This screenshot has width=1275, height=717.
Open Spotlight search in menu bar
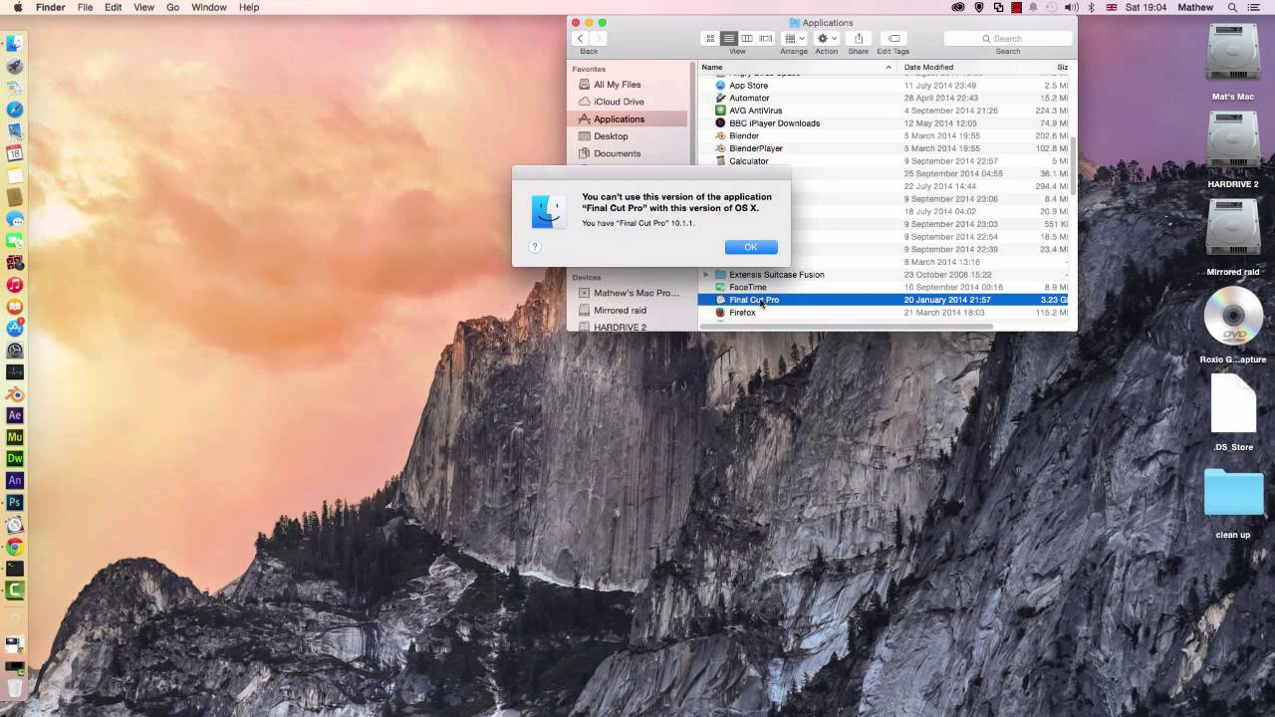1232,7
